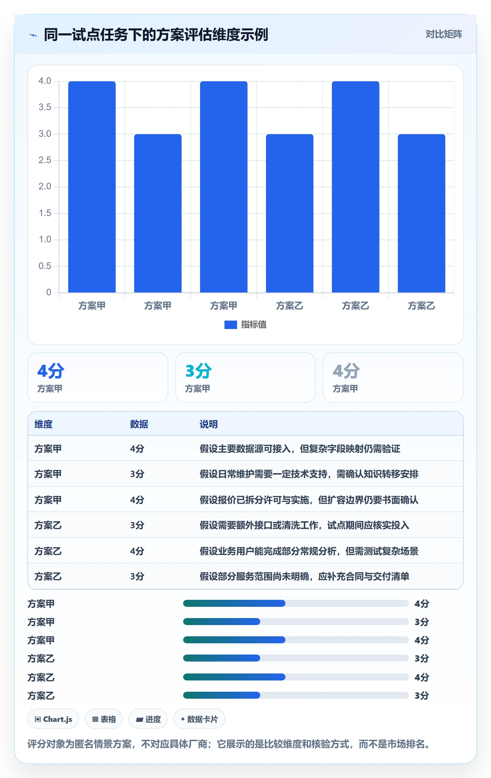Click the topmost progress bar in the list
Screen dimensions: 491x778
click(x=296, y=603)
